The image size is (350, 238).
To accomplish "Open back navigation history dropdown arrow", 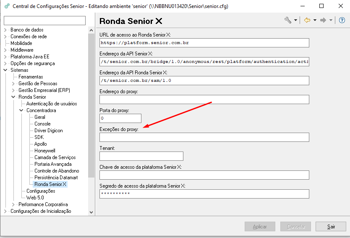I will (315, 20).
